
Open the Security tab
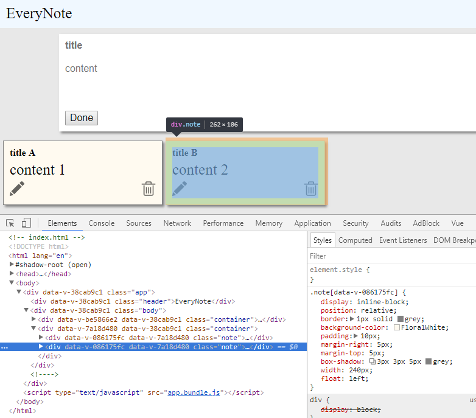[355, 223]
